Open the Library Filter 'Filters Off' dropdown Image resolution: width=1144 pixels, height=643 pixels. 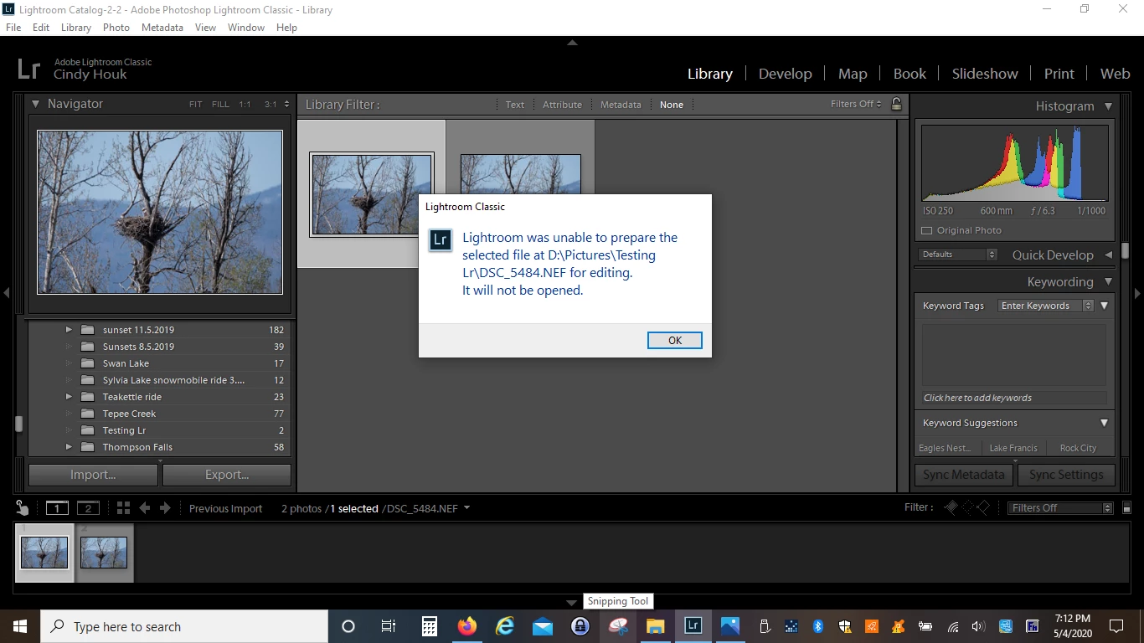857,104
